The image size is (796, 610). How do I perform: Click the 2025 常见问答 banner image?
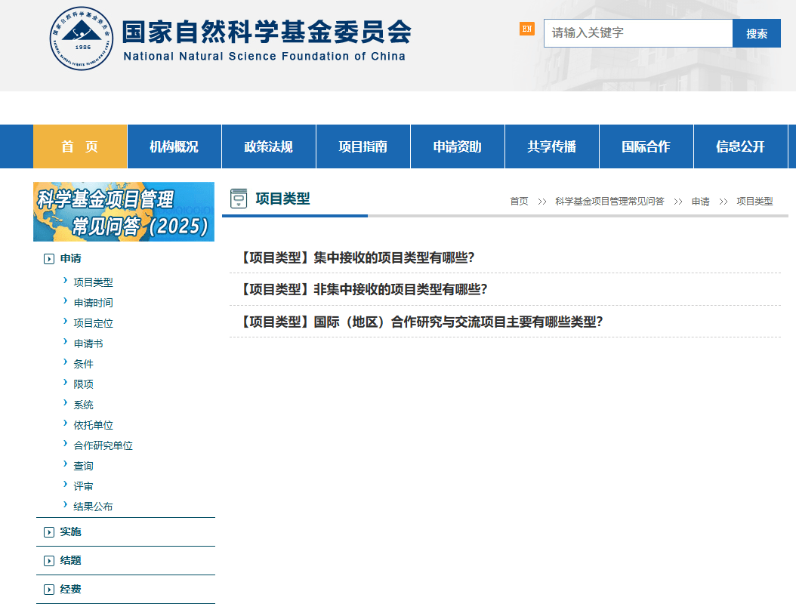click(124, 211)
